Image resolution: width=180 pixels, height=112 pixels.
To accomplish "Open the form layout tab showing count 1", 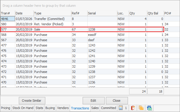I will 123,108.
